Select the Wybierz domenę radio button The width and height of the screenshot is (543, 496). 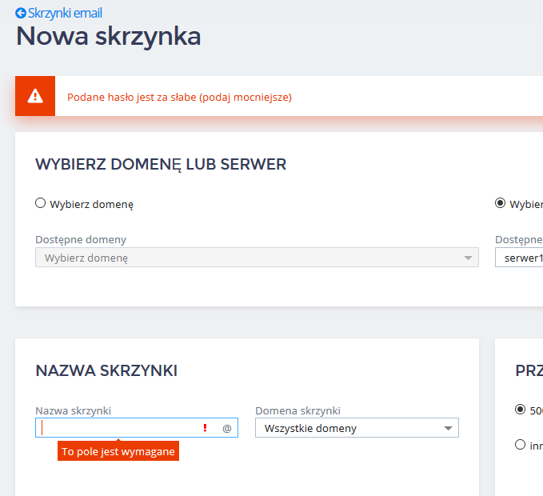(41, 203)
